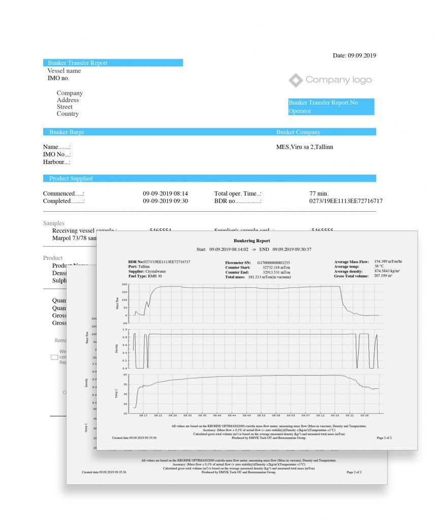Click the diamond company logo icon
The height and width of the screenshot is (520, 435).
pos(295,80)
